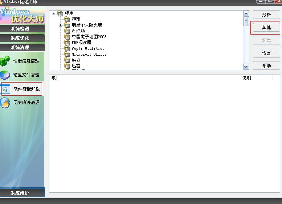Select 迅雷 in program tree
The height and width of the screenshot is (204, 282).
76,66
